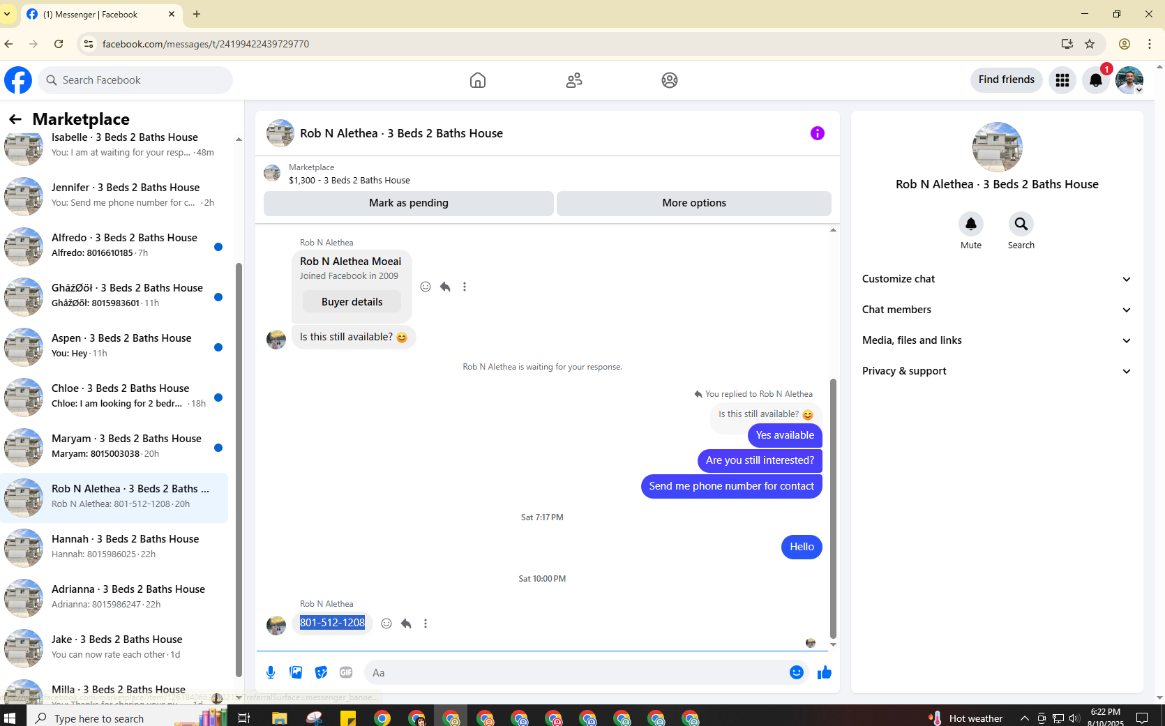Viewport: 1165px width, 726px height.
Task: Open File Explorer from taskbar
Action: coord(279,718)
